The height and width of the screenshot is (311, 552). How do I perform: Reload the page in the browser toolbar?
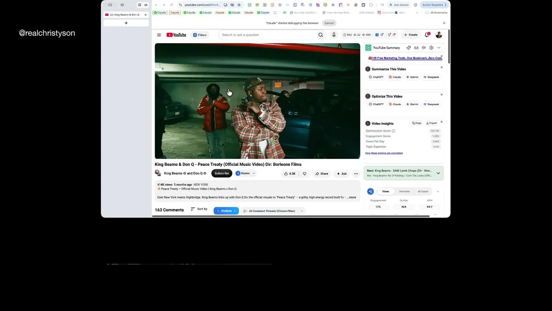[171, 5]
